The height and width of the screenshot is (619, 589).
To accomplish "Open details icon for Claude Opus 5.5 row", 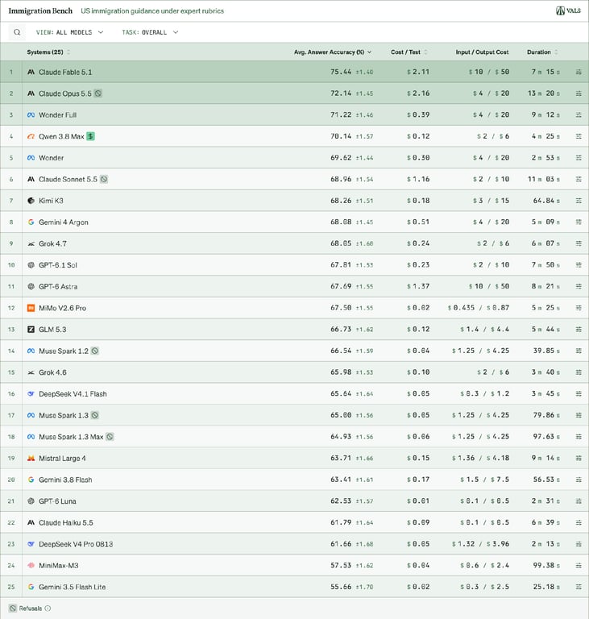I will pos(579,93).
